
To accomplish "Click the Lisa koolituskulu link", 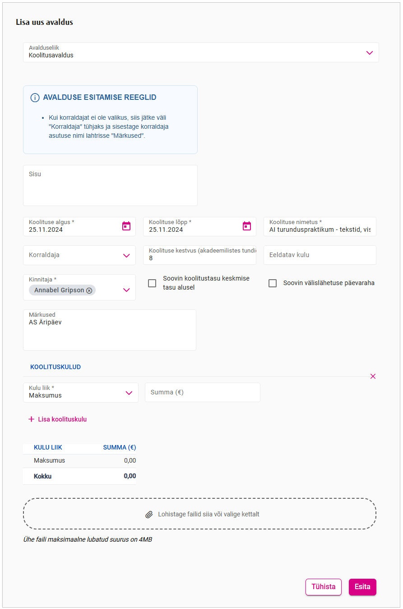I will [x=62, y=419].
